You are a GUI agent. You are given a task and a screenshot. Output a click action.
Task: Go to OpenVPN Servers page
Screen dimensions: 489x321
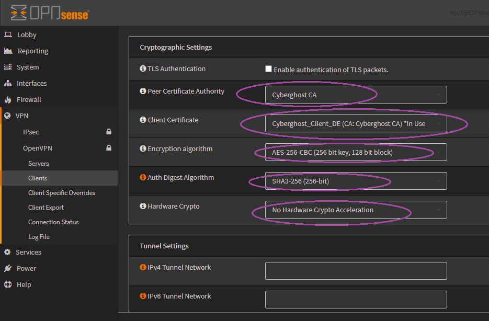click(38, 164)
